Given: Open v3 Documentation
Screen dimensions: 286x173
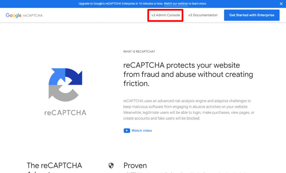Looking at the screenshot, I should 203,15.
